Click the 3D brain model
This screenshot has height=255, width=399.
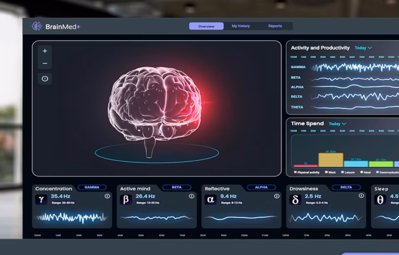click(155, 112)
